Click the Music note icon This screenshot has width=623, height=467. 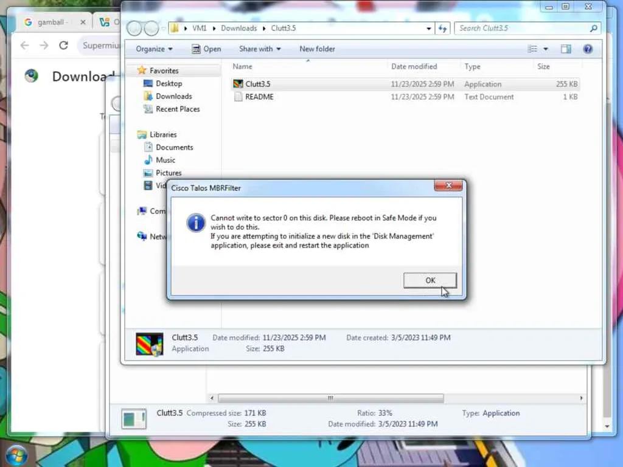[x=148, y=160]
